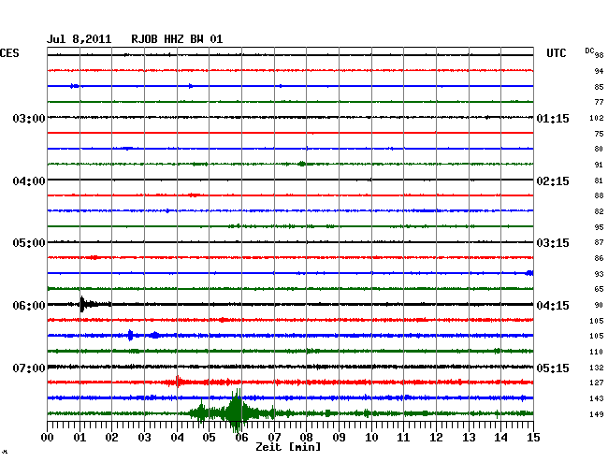
Task: Click the DC value 102
Action: click(x=597, y=118)
